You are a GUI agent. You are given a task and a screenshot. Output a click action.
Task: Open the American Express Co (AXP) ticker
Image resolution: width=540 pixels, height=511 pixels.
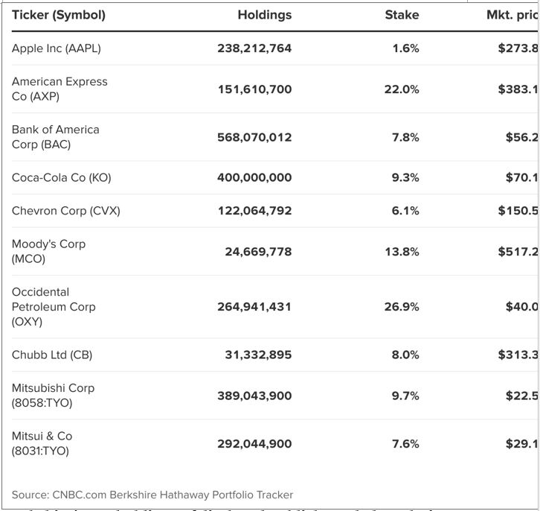(x=60, y=89)
